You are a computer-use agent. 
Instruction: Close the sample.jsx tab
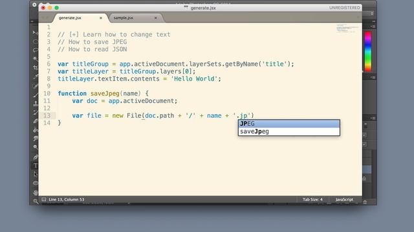pos(155,18)
